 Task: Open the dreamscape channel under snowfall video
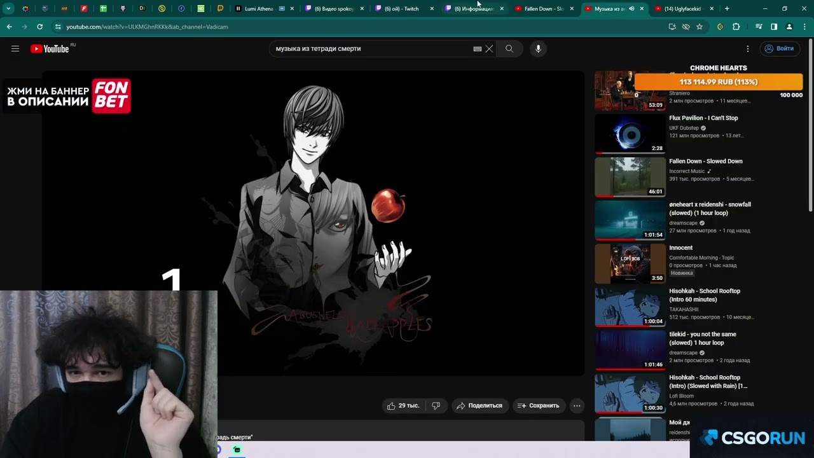pyautogui.click(x=683, y=223)
